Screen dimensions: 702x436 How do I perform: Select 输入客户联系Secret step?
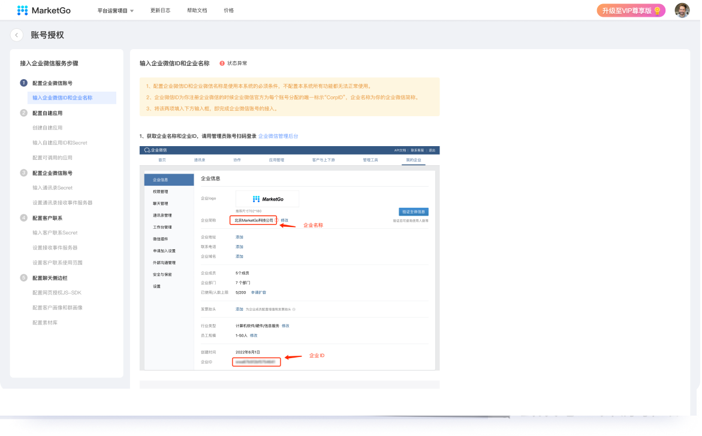coord(55,233)
